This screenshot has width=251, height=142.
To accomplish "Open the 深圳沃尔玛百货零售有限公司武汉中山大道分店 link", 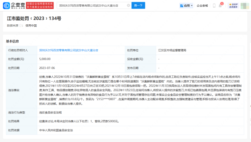I will 68,50.
